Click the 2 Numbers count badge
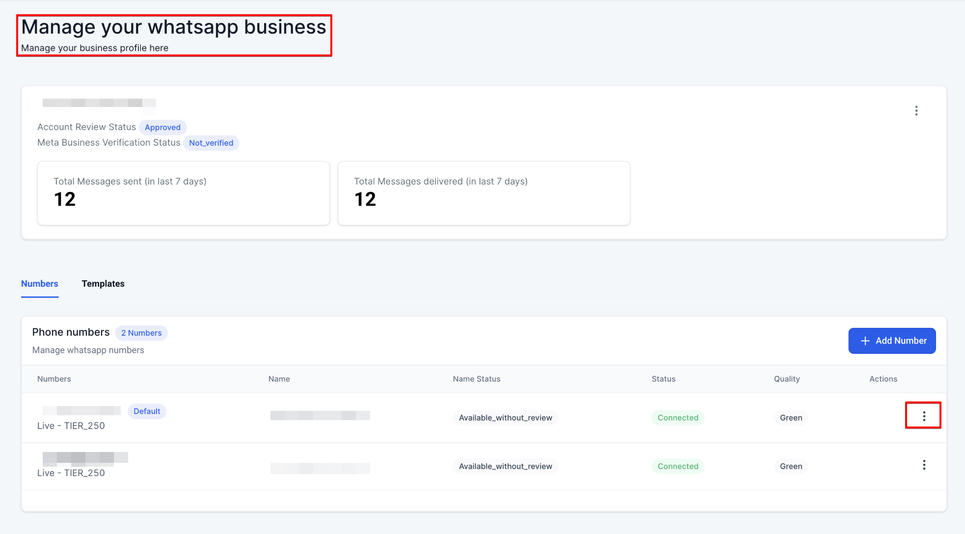 coord(141,333)
